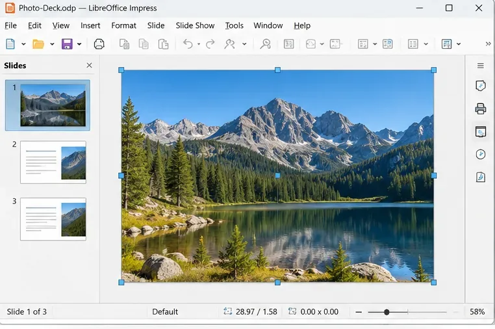The height and width of the screenshot is (329, 495).
Task: Click the top-center selection handle of the image
Action: (x=277, y=70)
